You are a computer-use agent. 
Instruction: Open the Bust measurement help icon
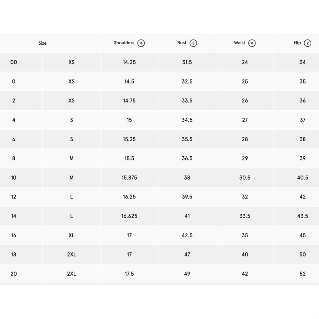tap(193, 43)
